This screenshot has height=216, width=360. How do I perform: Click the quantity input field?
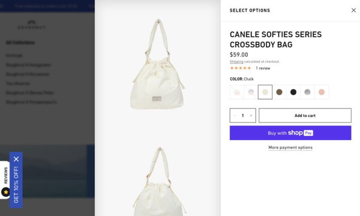[x=242, y=115]
